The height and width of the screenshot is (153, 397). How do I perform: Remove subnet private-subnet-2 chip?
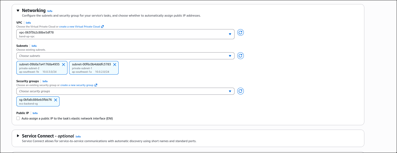point(63,65)
